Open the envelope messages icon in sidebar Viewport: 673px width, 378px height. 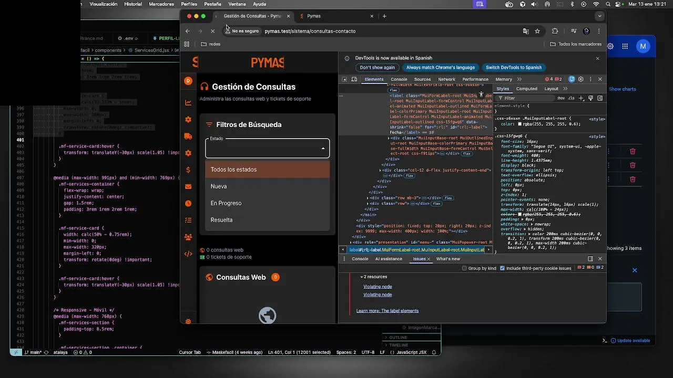tap(188, 186)
